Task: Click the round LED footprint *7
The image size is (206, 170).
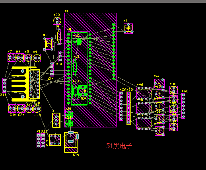Action: (x=12, y=58)
